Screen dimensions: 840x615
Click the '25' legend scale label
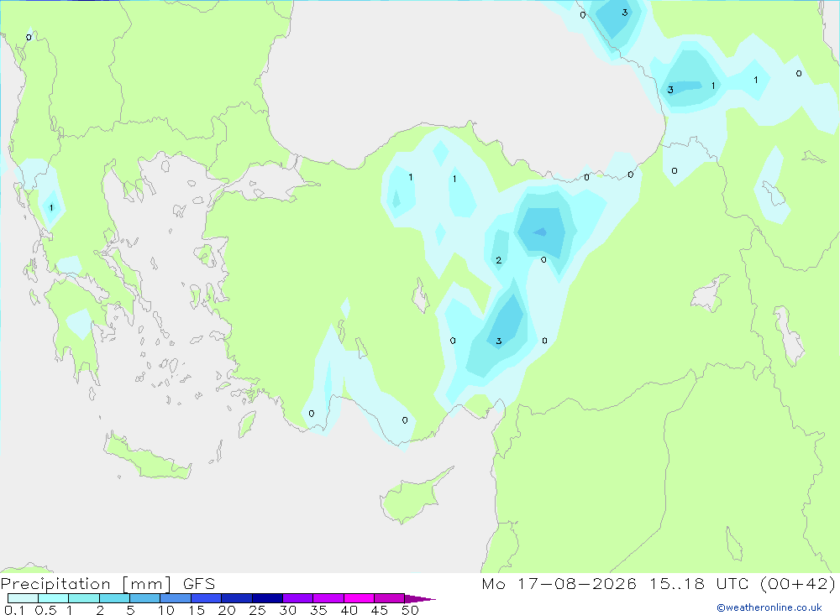[x=257, y=610]
